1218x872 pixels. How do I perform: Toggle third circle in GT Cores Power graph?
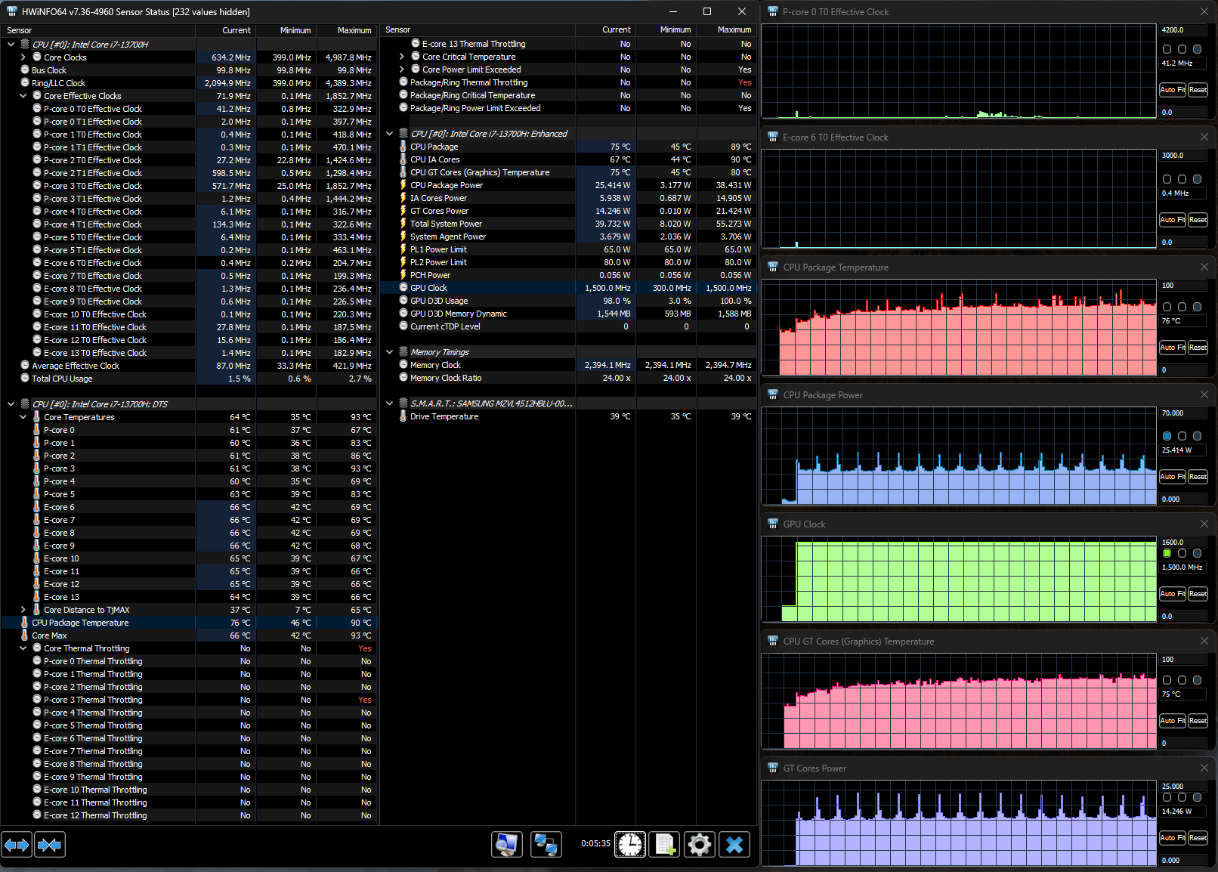[x=1198, y=797]
